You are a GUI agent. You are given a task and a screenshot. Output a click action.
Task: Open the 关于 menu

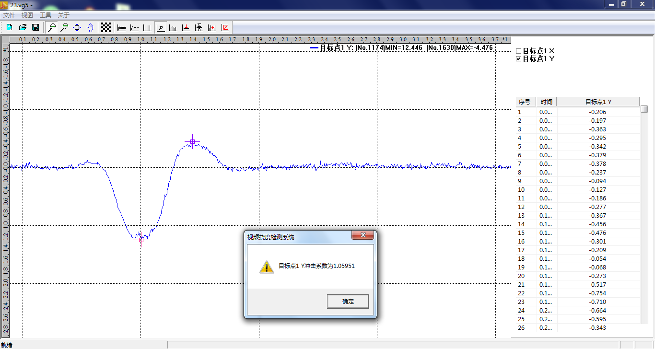click(64, 15)
